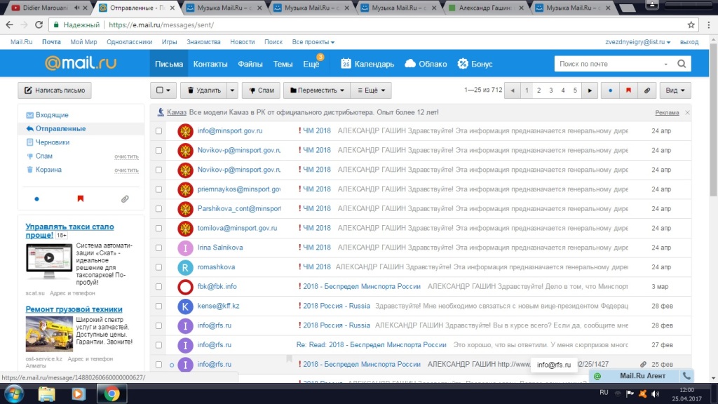Screen dimensions: 718x404
Task: Open the Контакты tab
Action: (x=210, y=64)
